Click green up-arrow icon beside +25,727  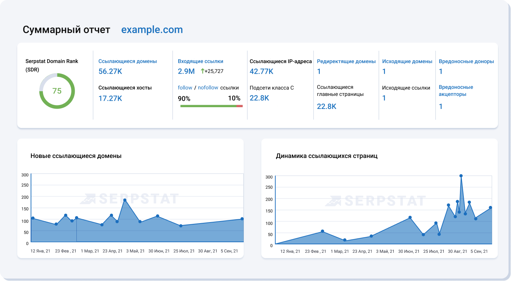[x=202, y=71]
